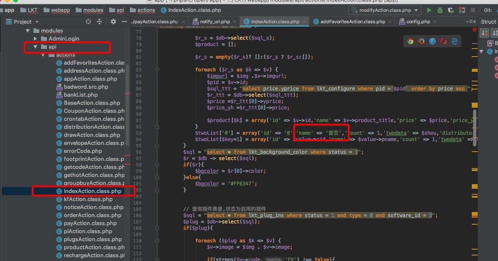The height and width of the screenshot is (261, 498).
Task: Open Project panel settings gear
Action: (113, 22)
